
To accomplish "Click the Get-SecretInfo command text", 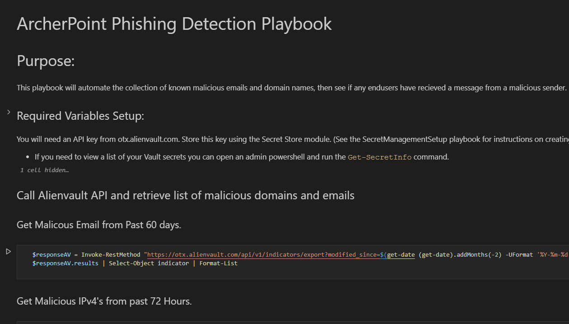I will 379,157.
